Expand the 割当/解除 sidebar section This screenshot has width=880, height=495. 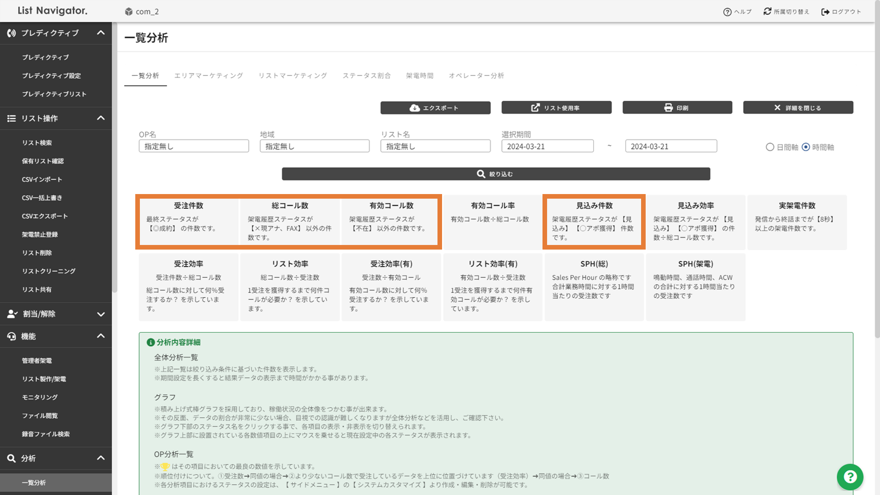[101, 314]
